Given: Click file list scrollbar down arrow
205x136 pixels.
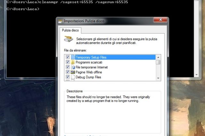Looking at the screenshot, I should pos(158,78).
